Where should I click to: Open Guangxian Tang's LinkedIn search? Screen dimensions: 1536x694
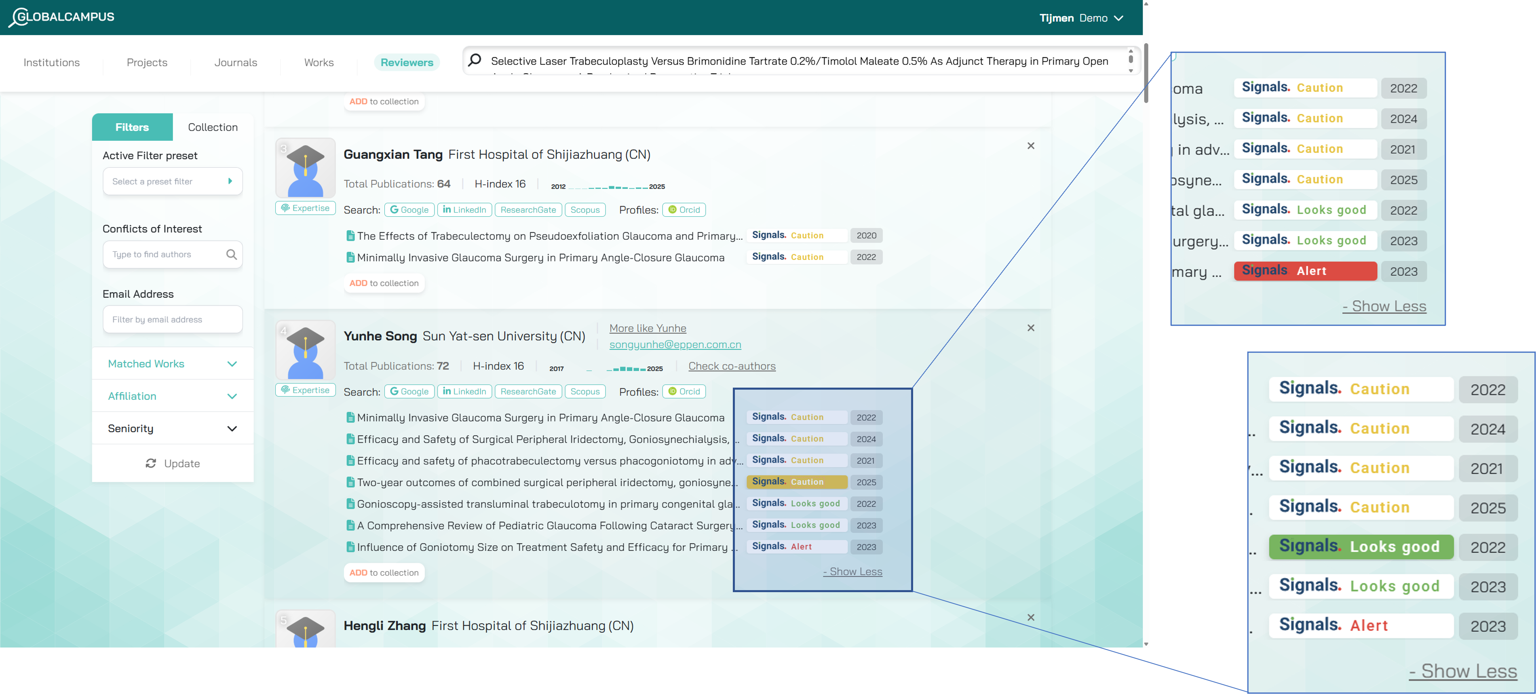coord(464,210)
